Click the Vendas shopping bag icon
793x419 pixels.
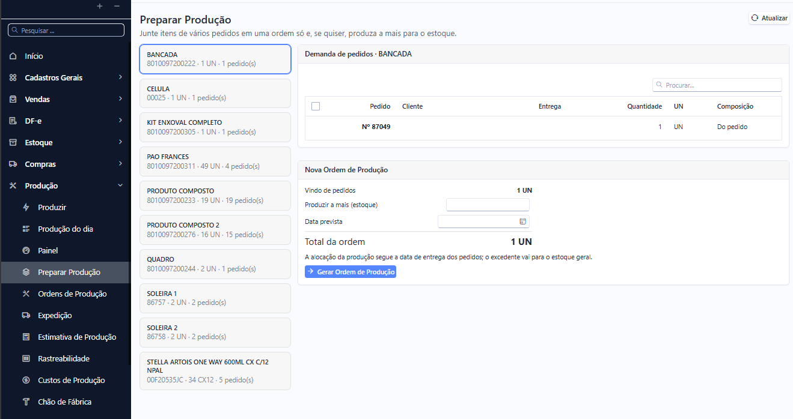(13, 99)
